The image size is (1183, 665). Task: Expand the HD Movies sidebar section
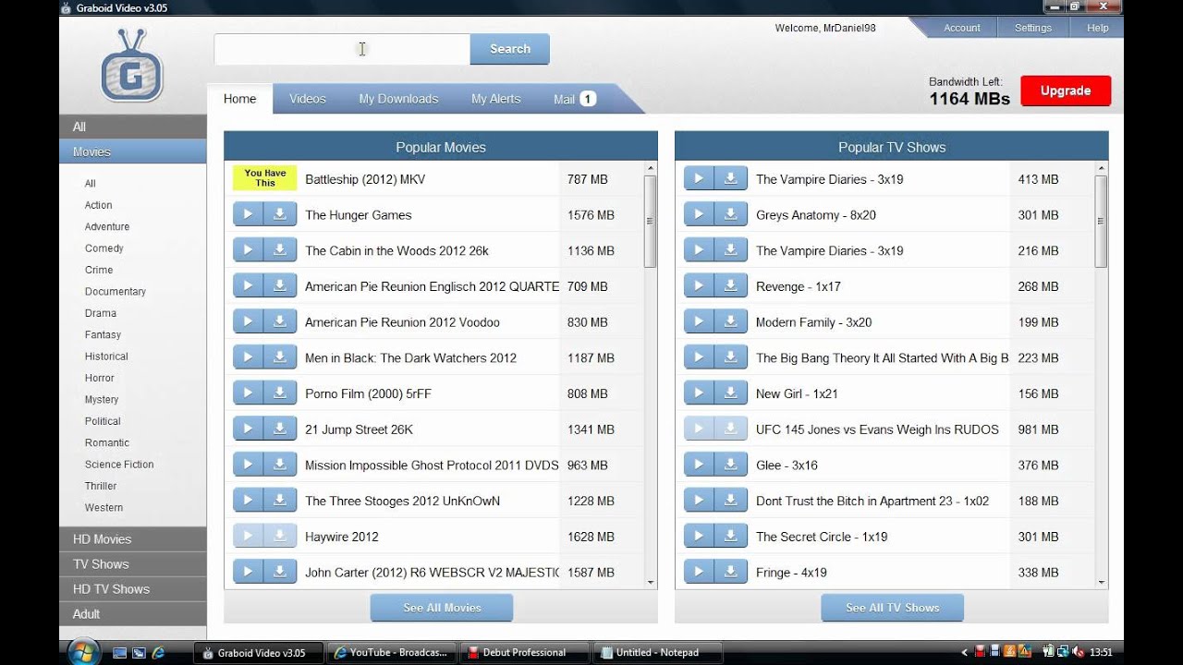point(133,539)
